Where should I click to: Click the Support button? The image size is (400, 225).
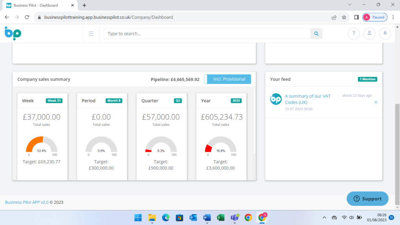click(367, 199)
